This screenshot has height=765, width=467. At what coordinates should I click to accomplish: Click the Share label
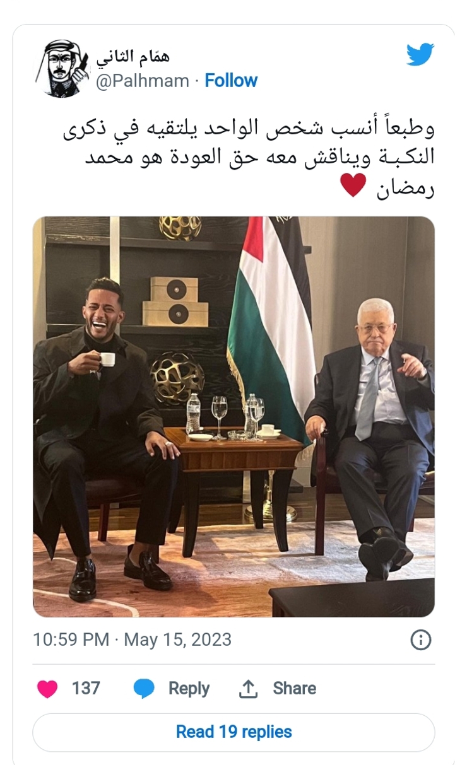[294, 688]
